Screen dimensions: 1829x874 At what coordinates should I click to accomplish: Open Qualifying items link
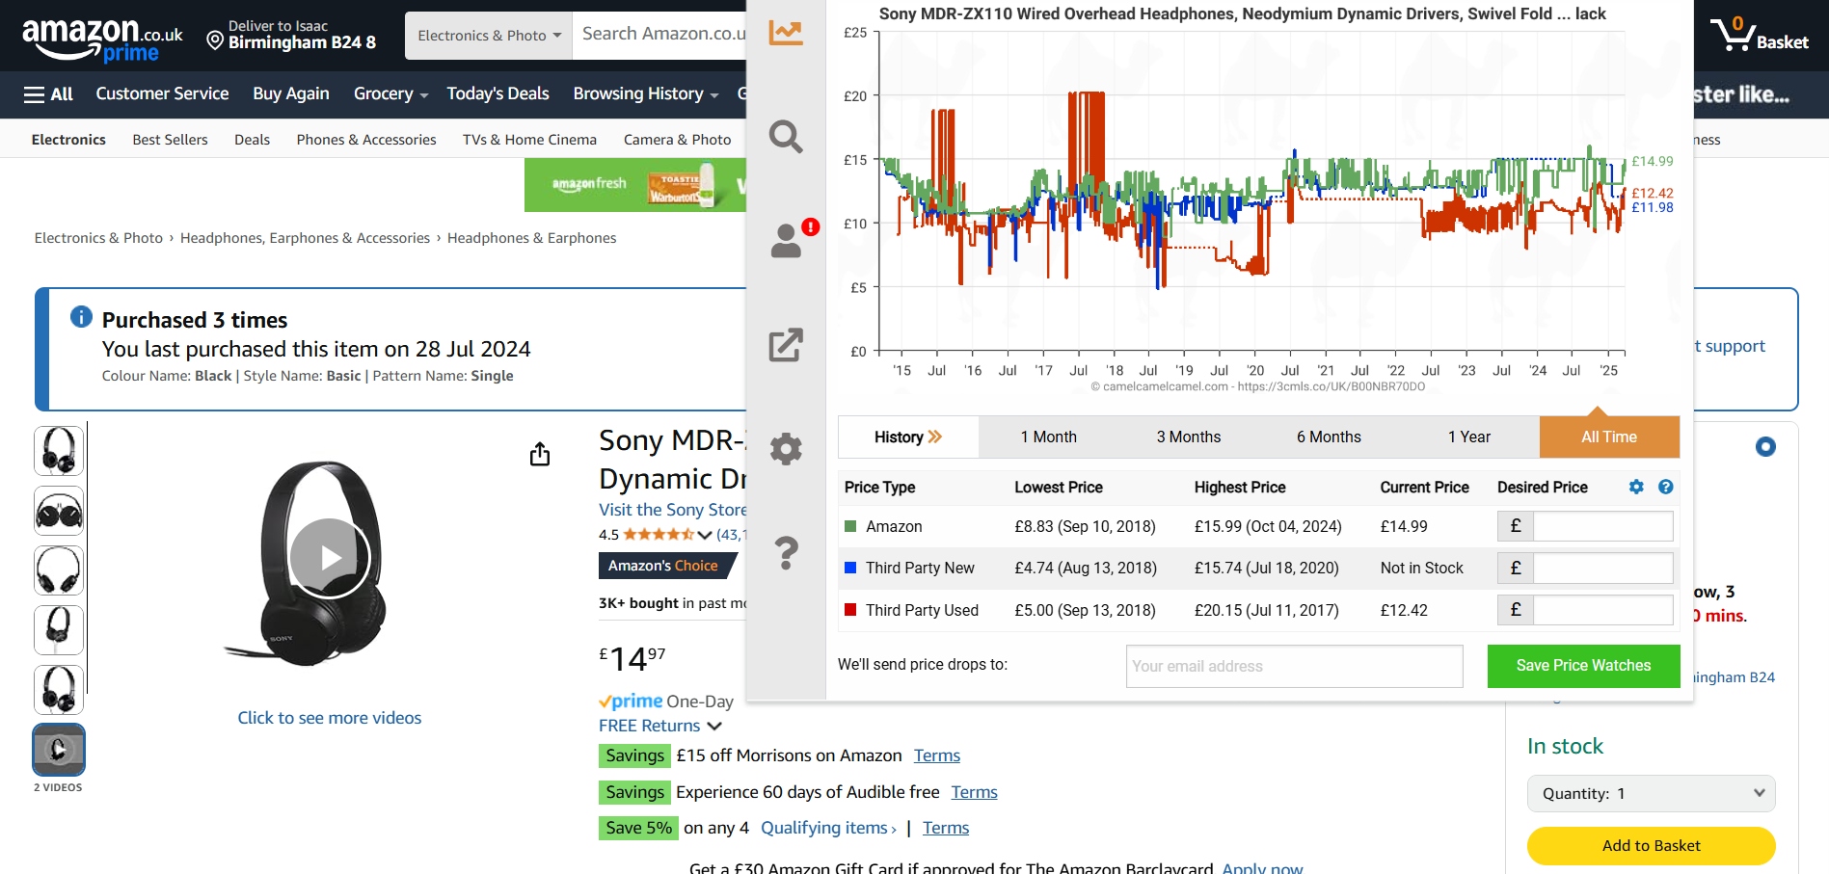(828, 828)
